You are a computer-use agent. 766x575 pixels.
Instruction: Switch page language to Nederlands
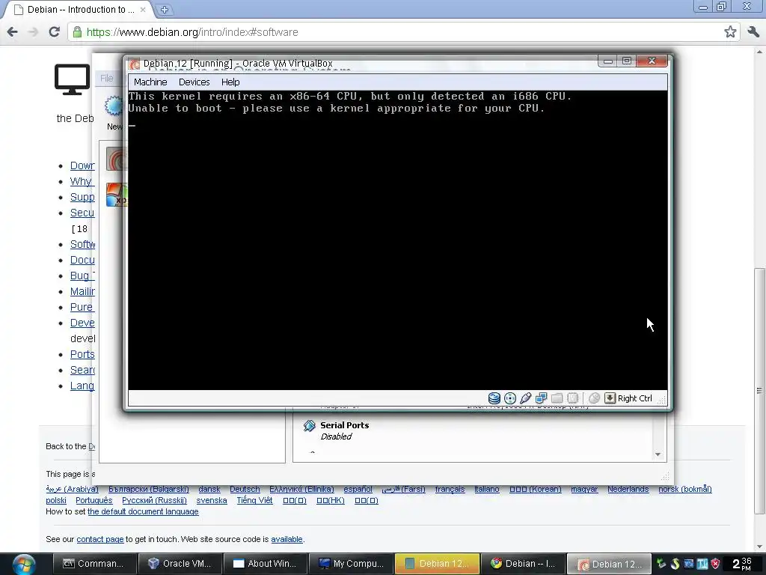tap(628, 489)
